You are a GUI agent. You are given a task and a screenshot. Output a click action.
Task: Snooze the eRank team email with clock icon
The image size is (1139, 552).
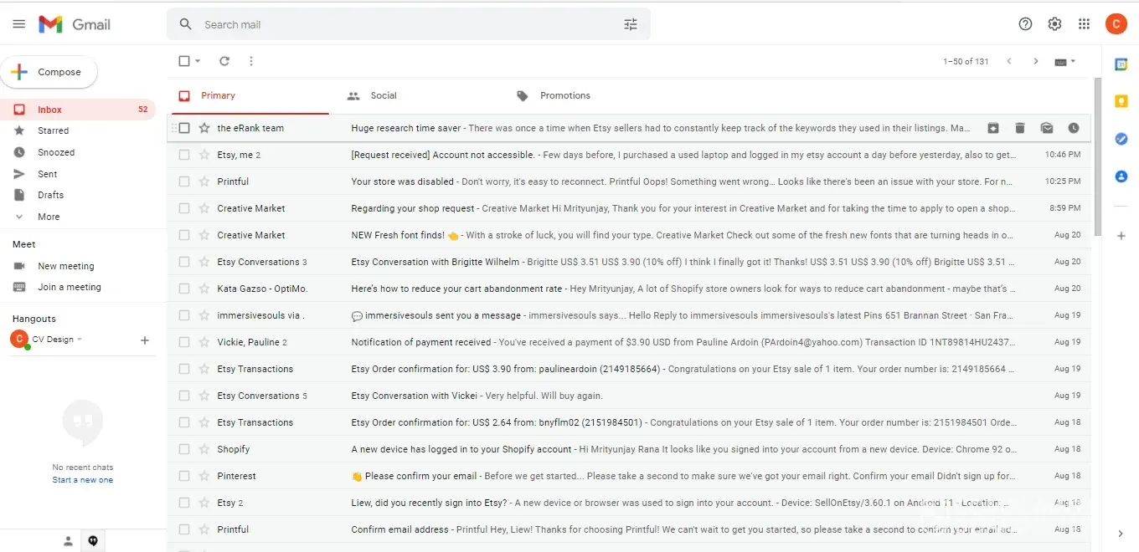pyautogui.click(x=1073, y=128)
